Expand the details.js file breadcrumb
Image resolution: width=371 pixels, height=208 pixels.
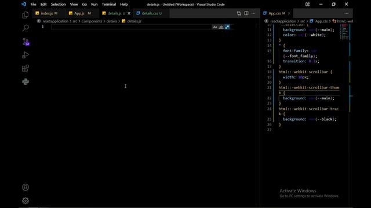[134, 21]
